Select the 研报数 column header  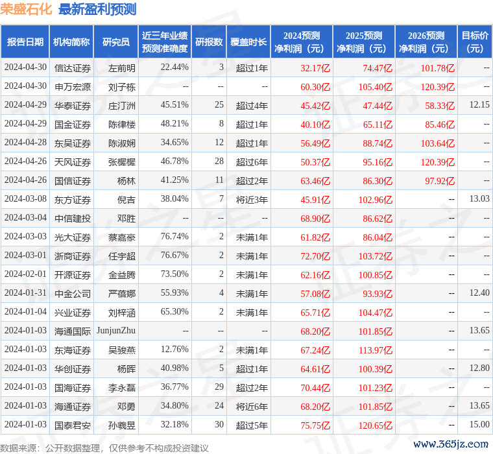(x=209, y=42)
